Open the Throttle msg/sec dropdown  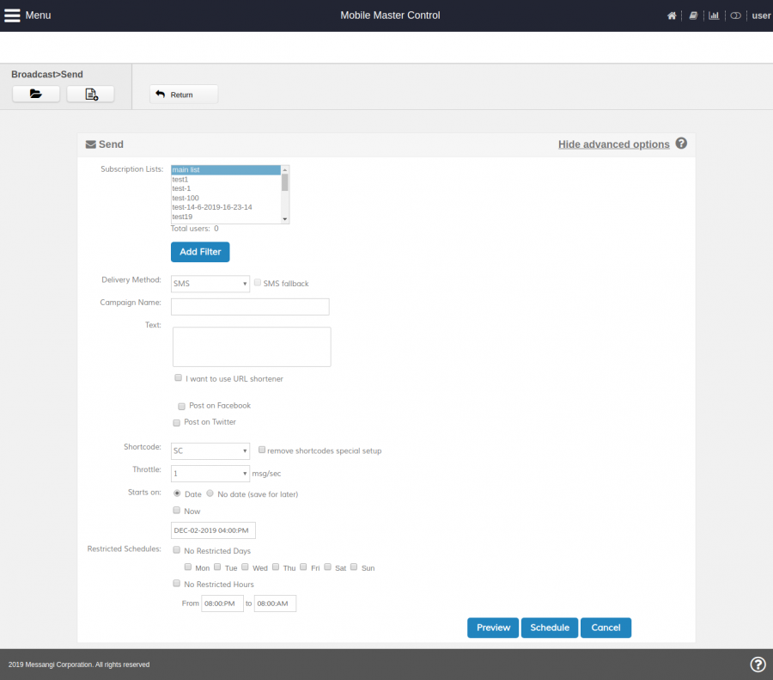tap(210, 474)
